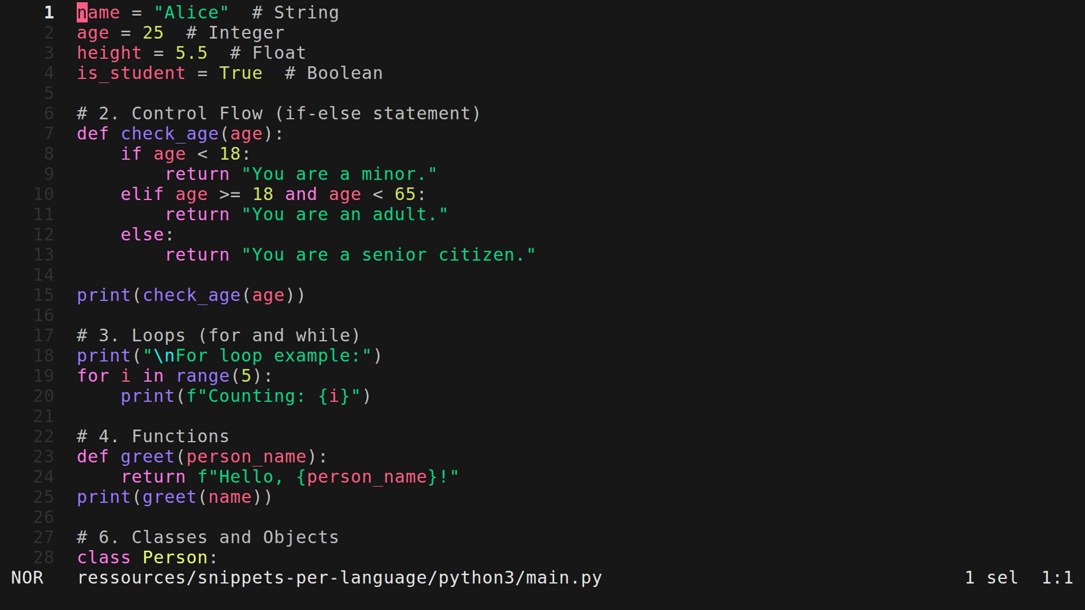This screenshot has height=610, width=1085.
Task: Click the "\nFor loop example:" string
Action: coord(257,356)
